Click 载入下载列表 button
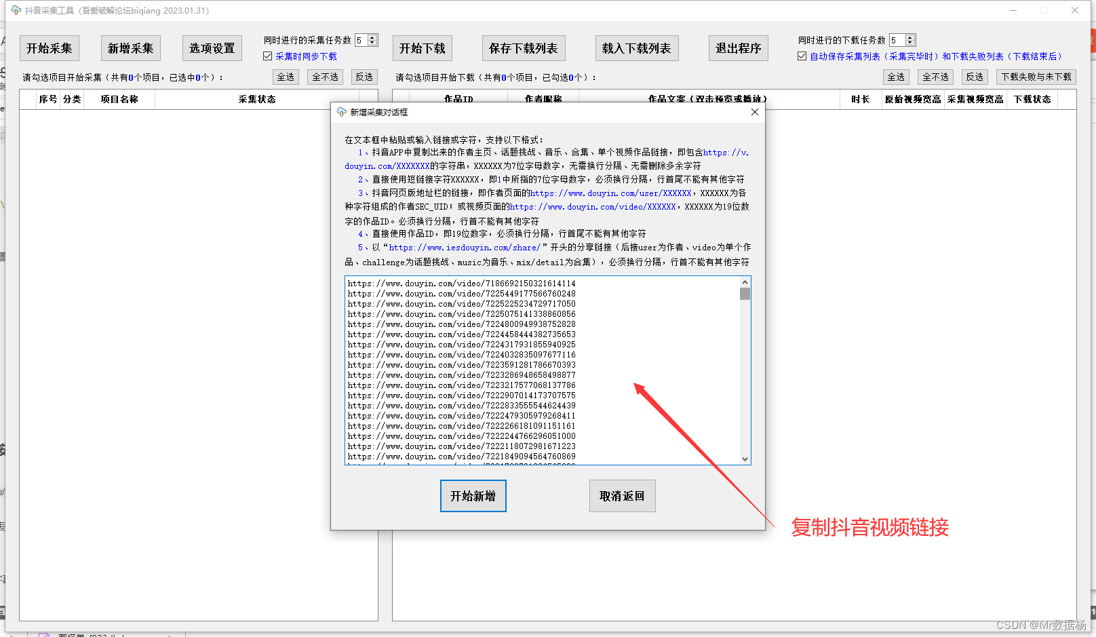Image resolution: width=1096 pixels, height=637 pixels. (x=637, y=48)
